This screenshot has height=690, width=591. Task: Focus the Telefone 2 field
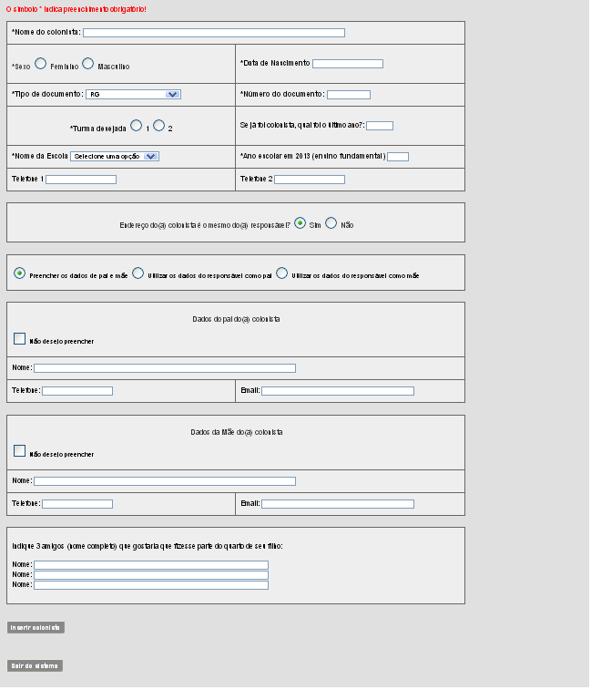310,180
